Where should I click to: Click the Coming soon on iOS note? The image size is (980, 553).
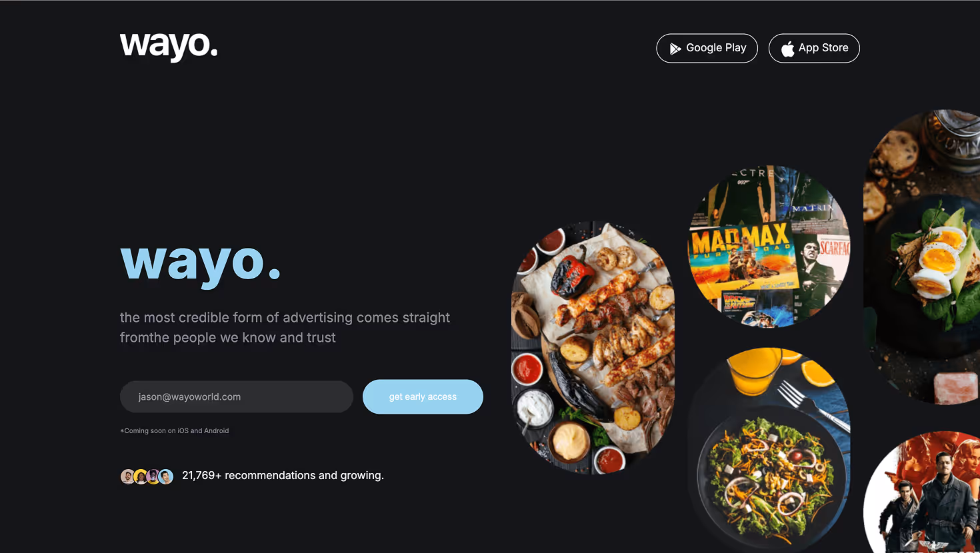(x=175, y=431)
